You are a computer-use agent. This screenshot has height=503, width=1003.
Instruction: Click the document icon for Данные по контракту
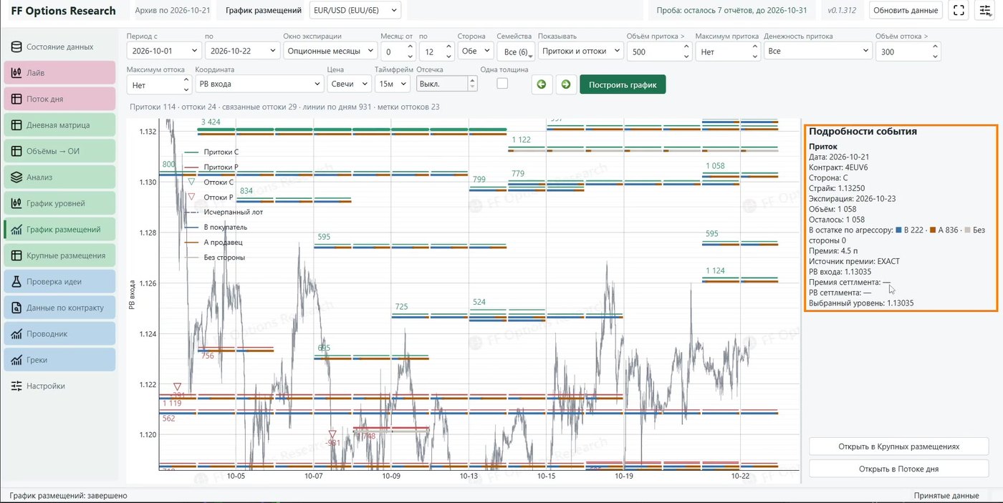click(x=16, y=308)
